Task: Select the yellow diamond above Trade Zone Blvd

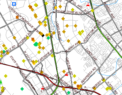Action: click(x=73, y=9)
